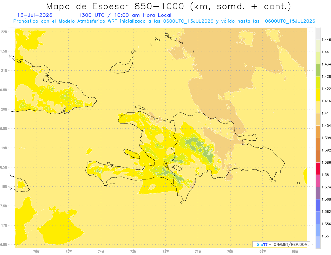Click the legend value 1.398
Screen dimensions: 331x255
326,138
